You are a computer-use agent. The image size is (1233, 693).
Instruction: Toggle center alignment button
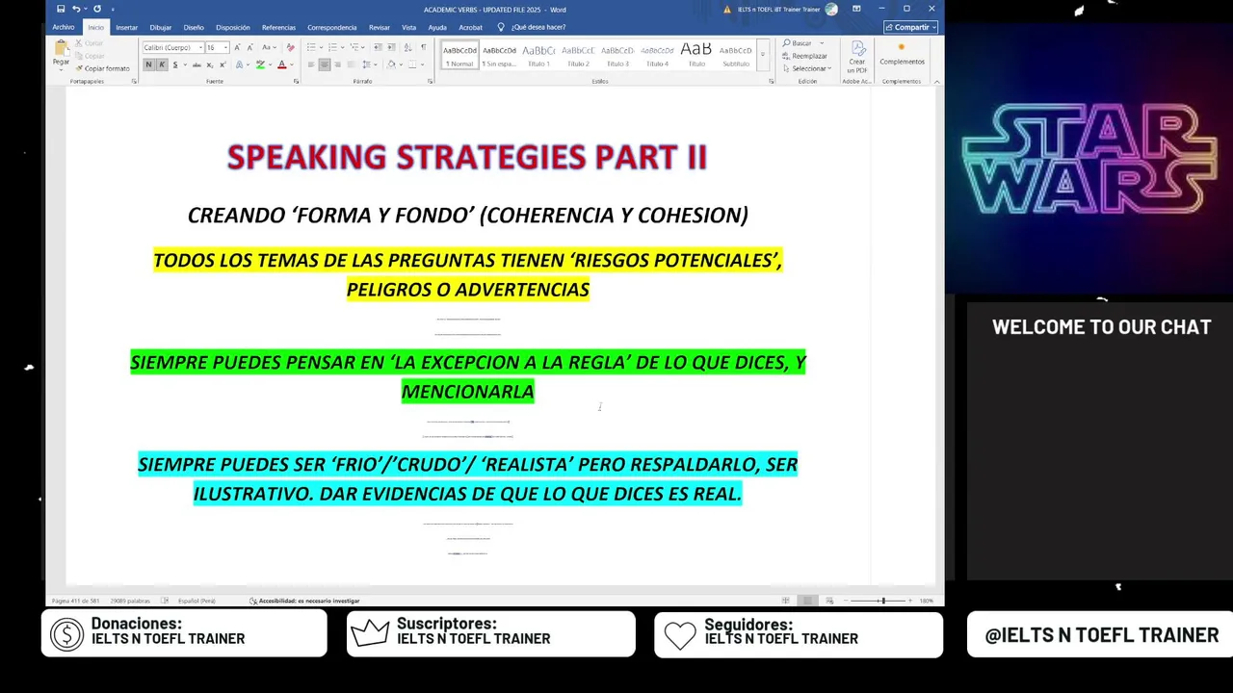325,64
